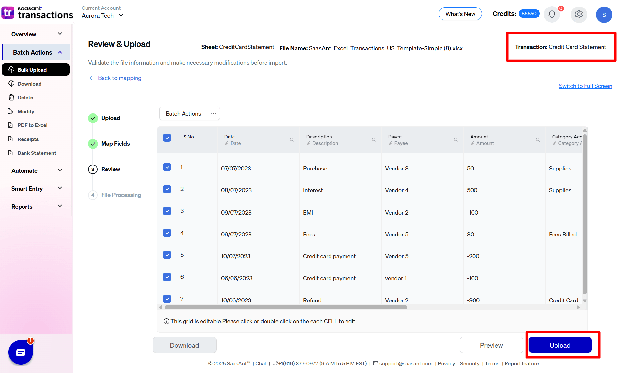The image size is (627, 373).
Task: Click the info icon near grid editable note
Action: click(166, 321)
